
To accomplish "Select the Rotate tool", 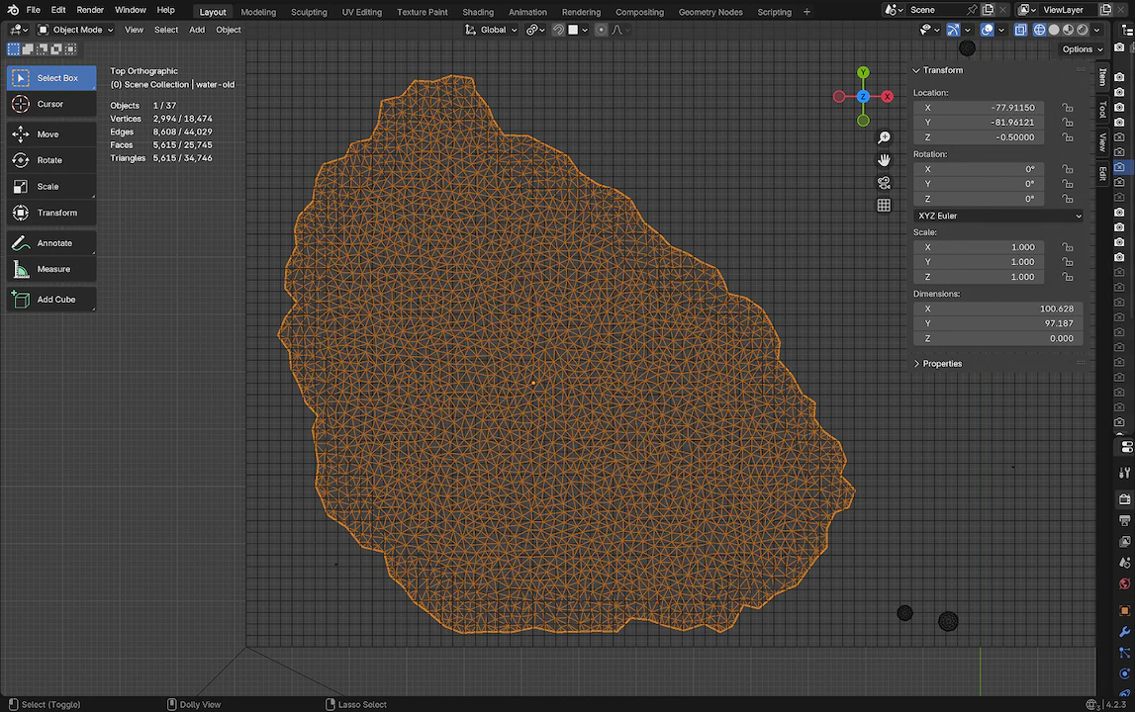I will (x=50, y=160).
